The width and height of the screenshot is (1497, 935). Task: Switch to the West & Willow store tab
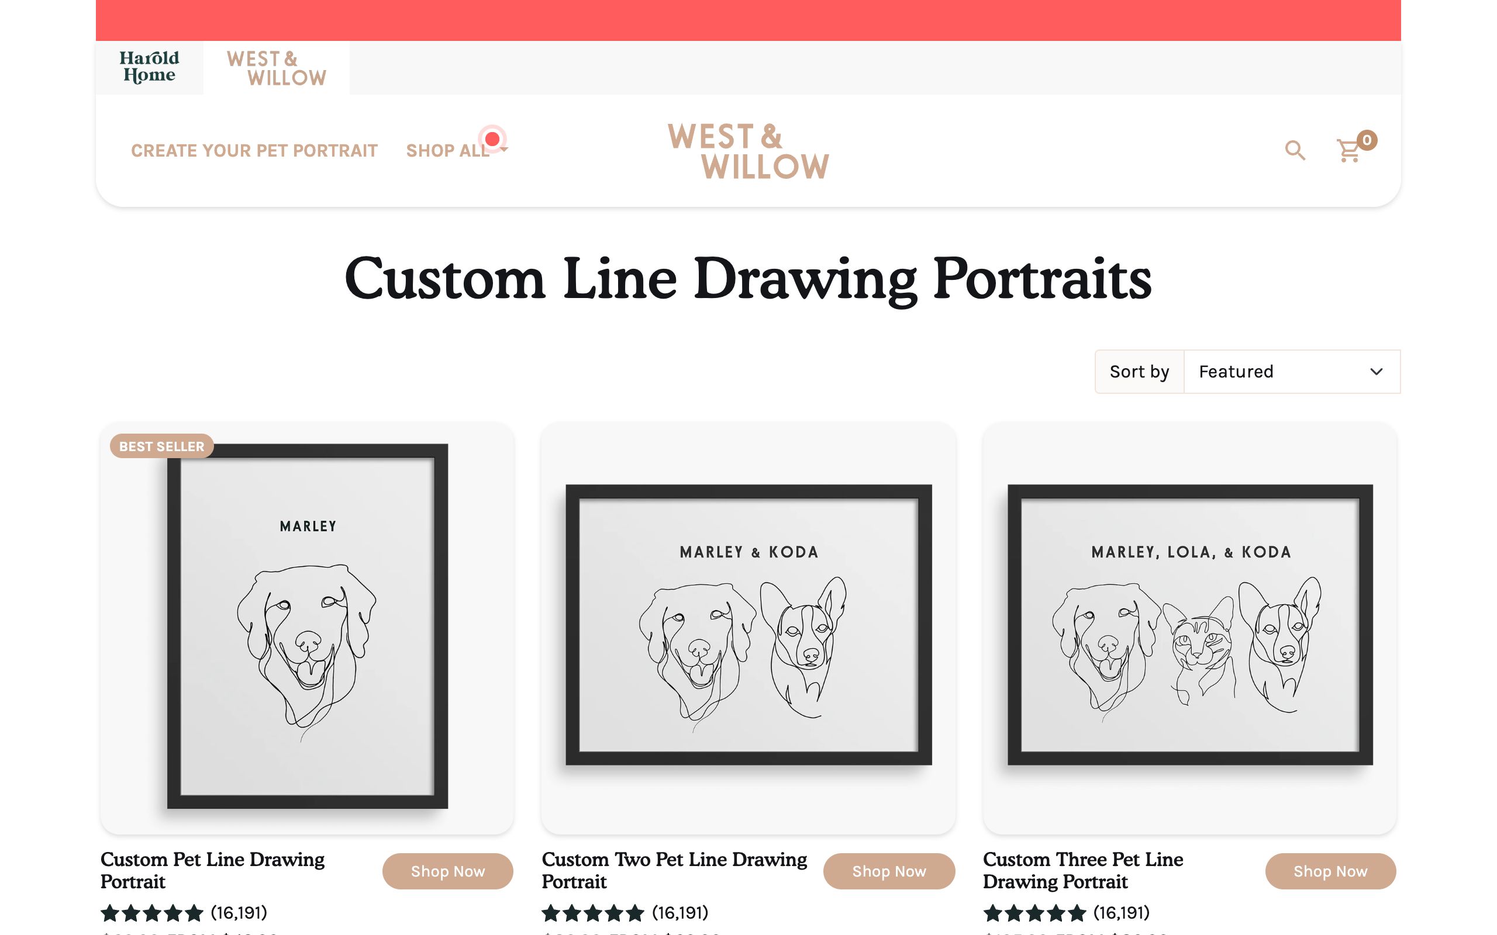[276, 68]
